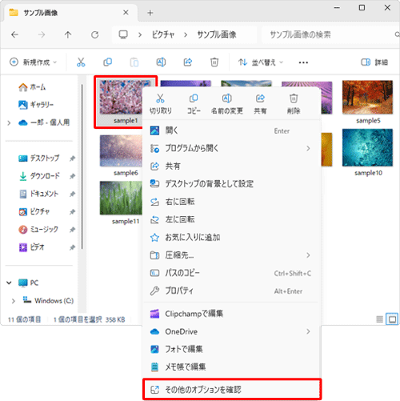The width and height of the screenshot is (400, 401).
Task: Collapse the PC tree node
Action: 9,283
